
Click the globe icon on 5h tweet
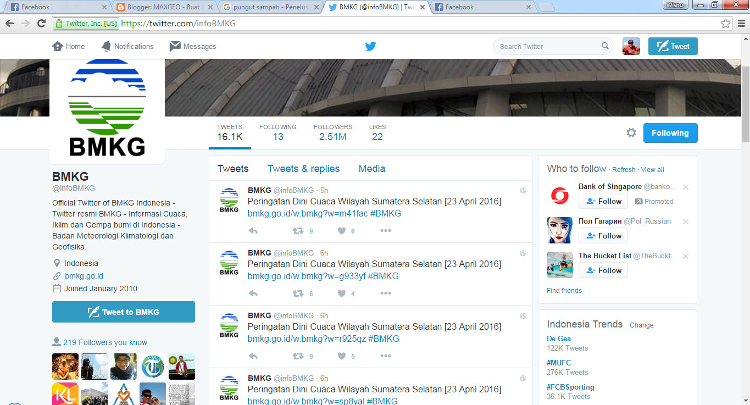tap(523, 191)
